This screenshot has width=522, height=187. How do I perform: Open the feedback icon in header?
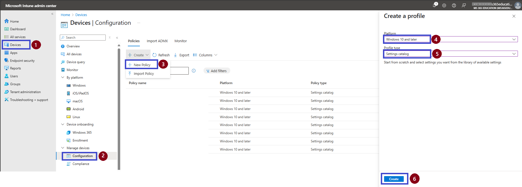464,5
